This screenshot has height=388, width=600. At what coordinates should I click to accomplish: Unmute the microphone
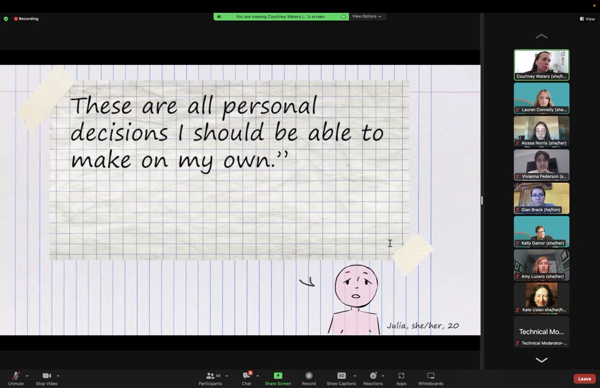pyautogui.click(x=15, y=378)
